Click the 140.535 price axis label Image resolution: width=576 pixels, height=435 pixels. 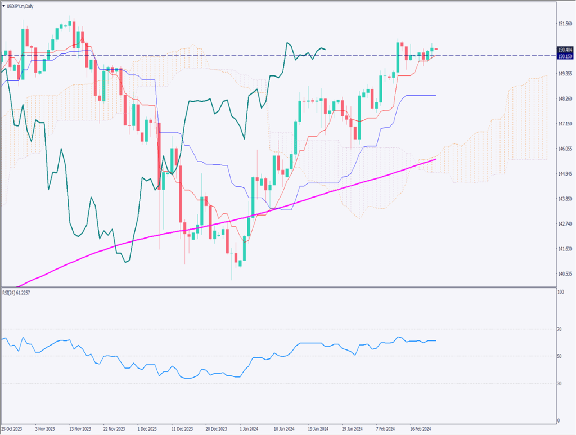coord(564,274)
